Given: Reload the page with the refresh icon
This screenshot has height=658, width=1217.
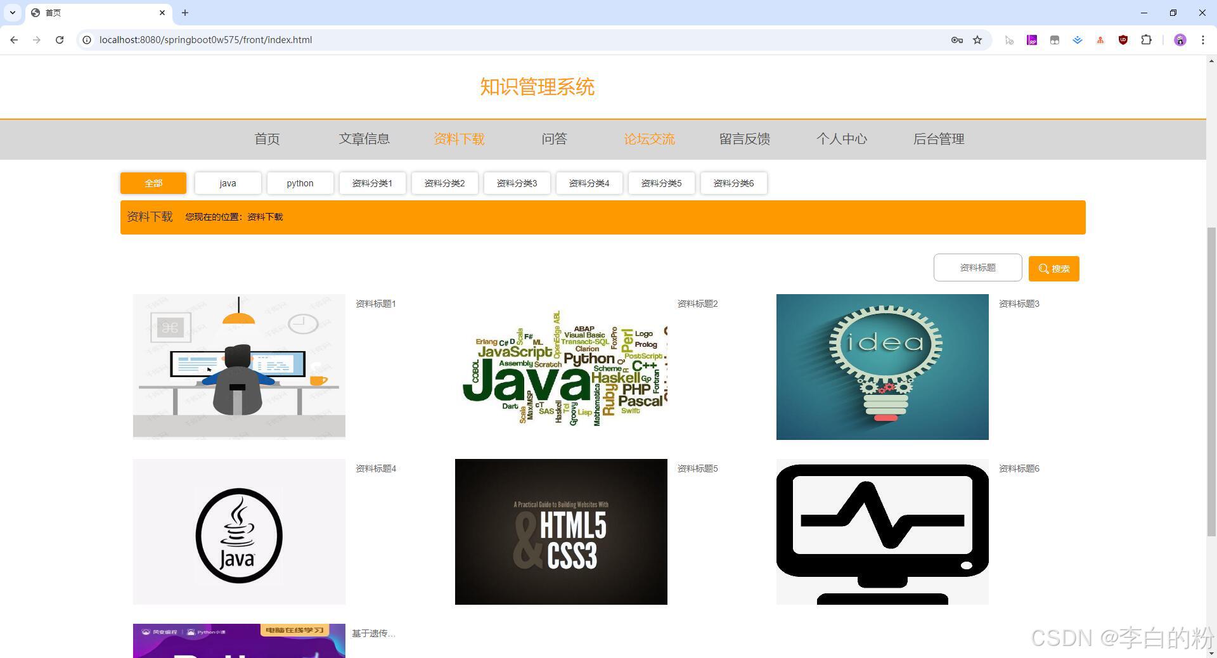Looking at the screenshot, I should [x=60, y=40].
